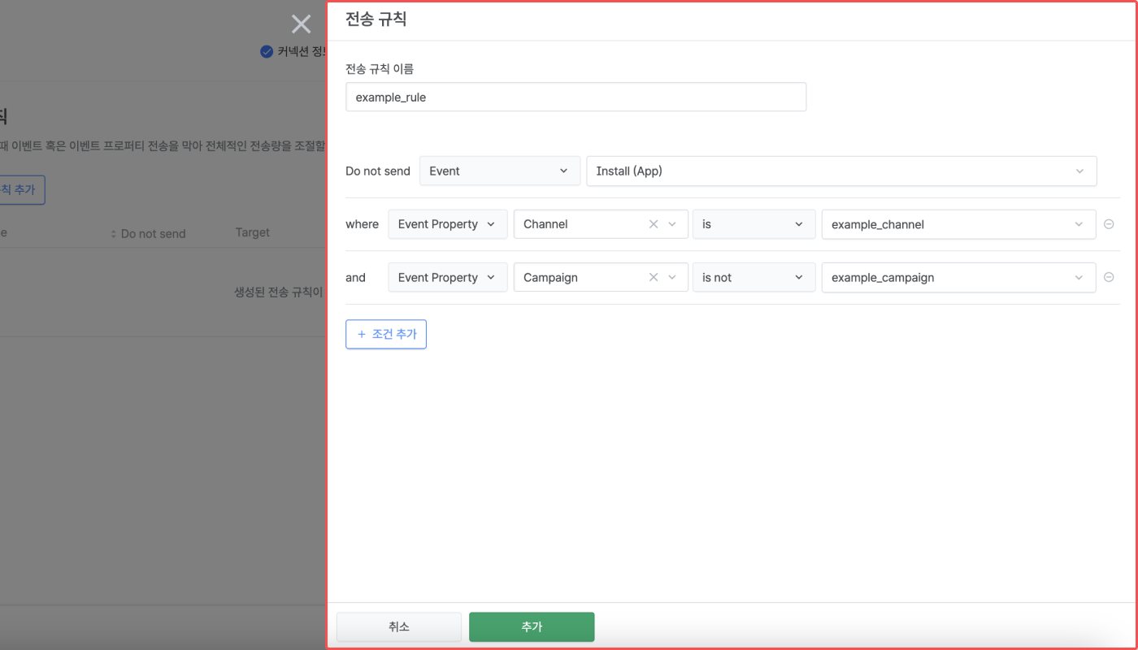Click the 조건 추가 button

tap(386, 334)
